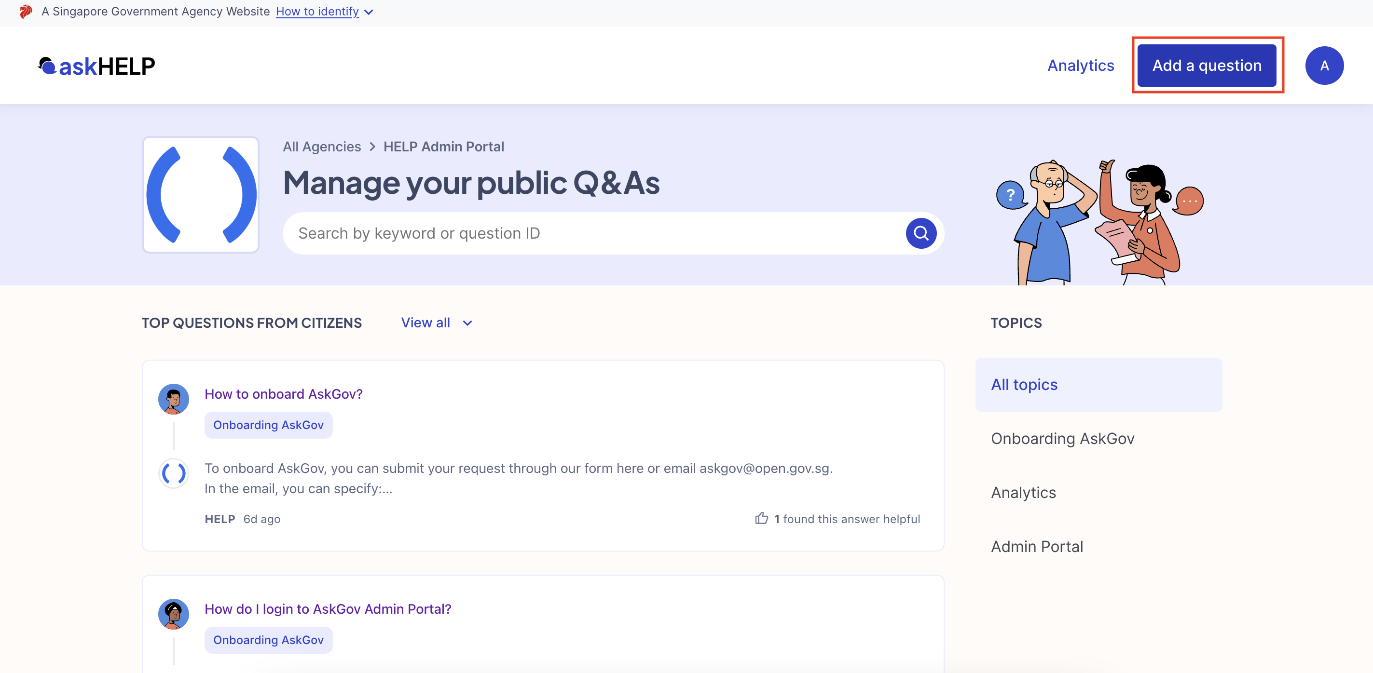This screenshot has width=1373, height=673.
Task: Open the View all dropdown
Action: coord(426,323)
